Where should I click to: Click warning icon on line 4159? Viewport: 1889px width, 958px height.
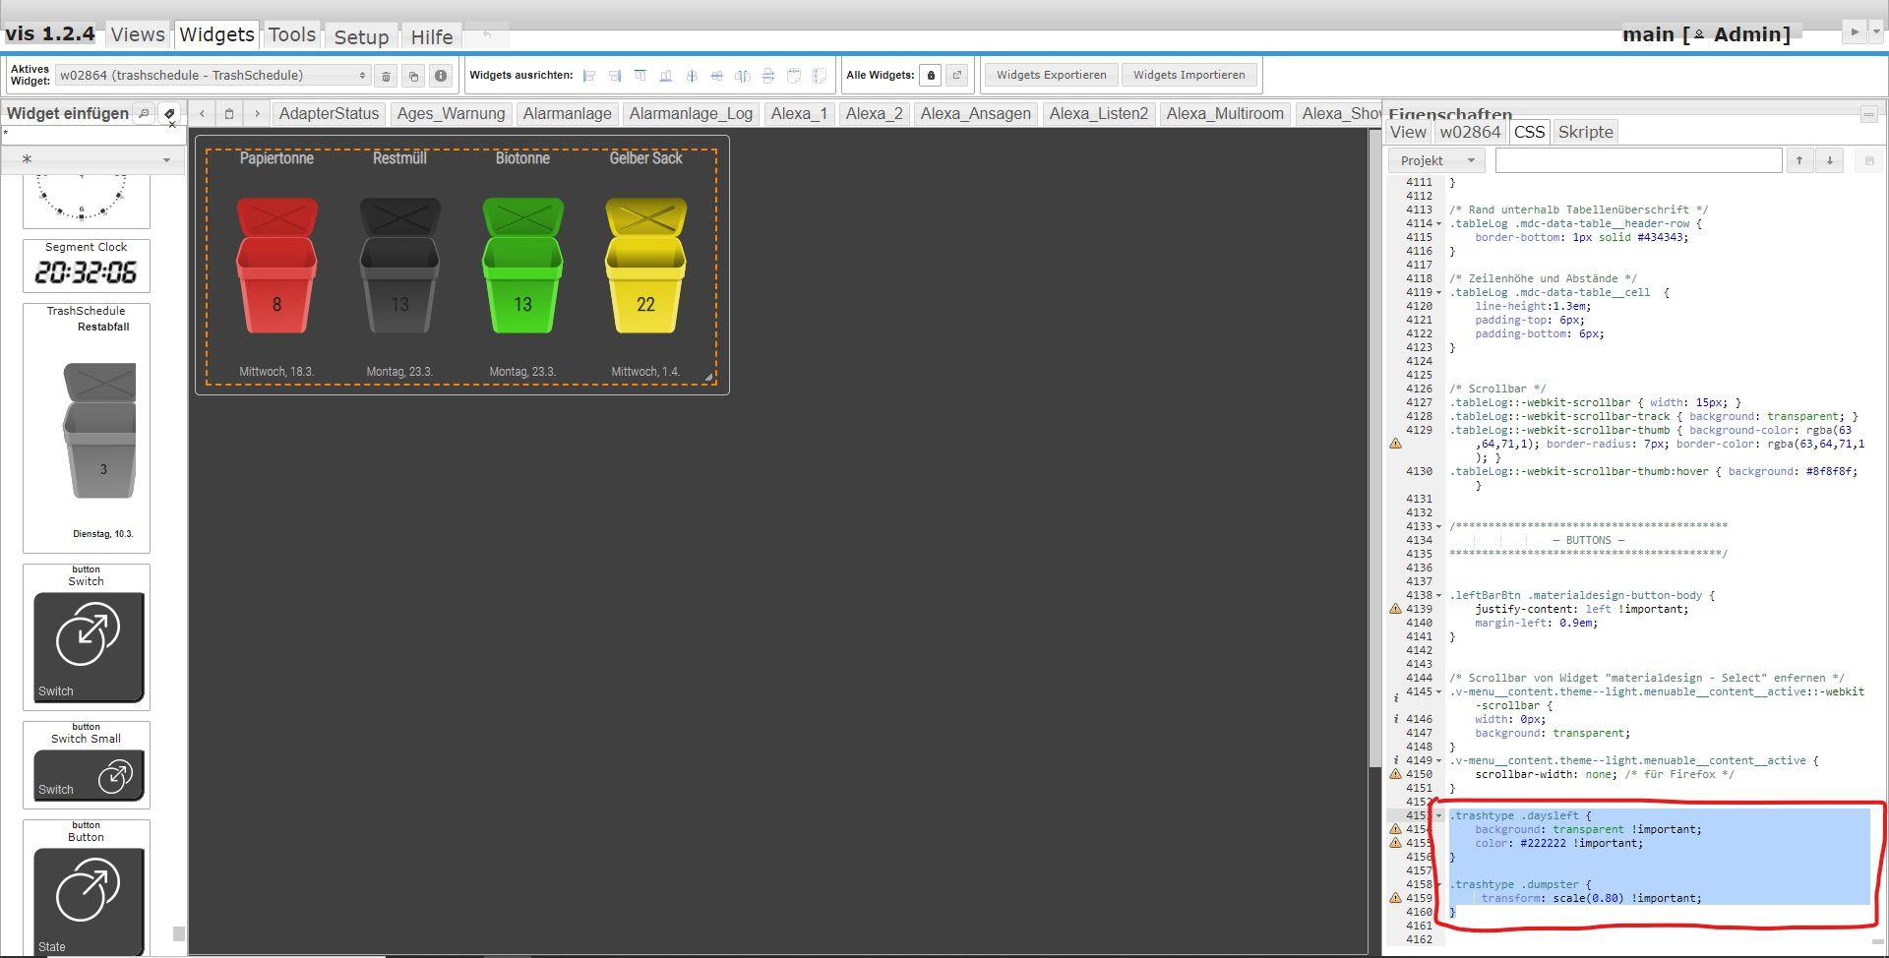click(x=1395, y=898)
